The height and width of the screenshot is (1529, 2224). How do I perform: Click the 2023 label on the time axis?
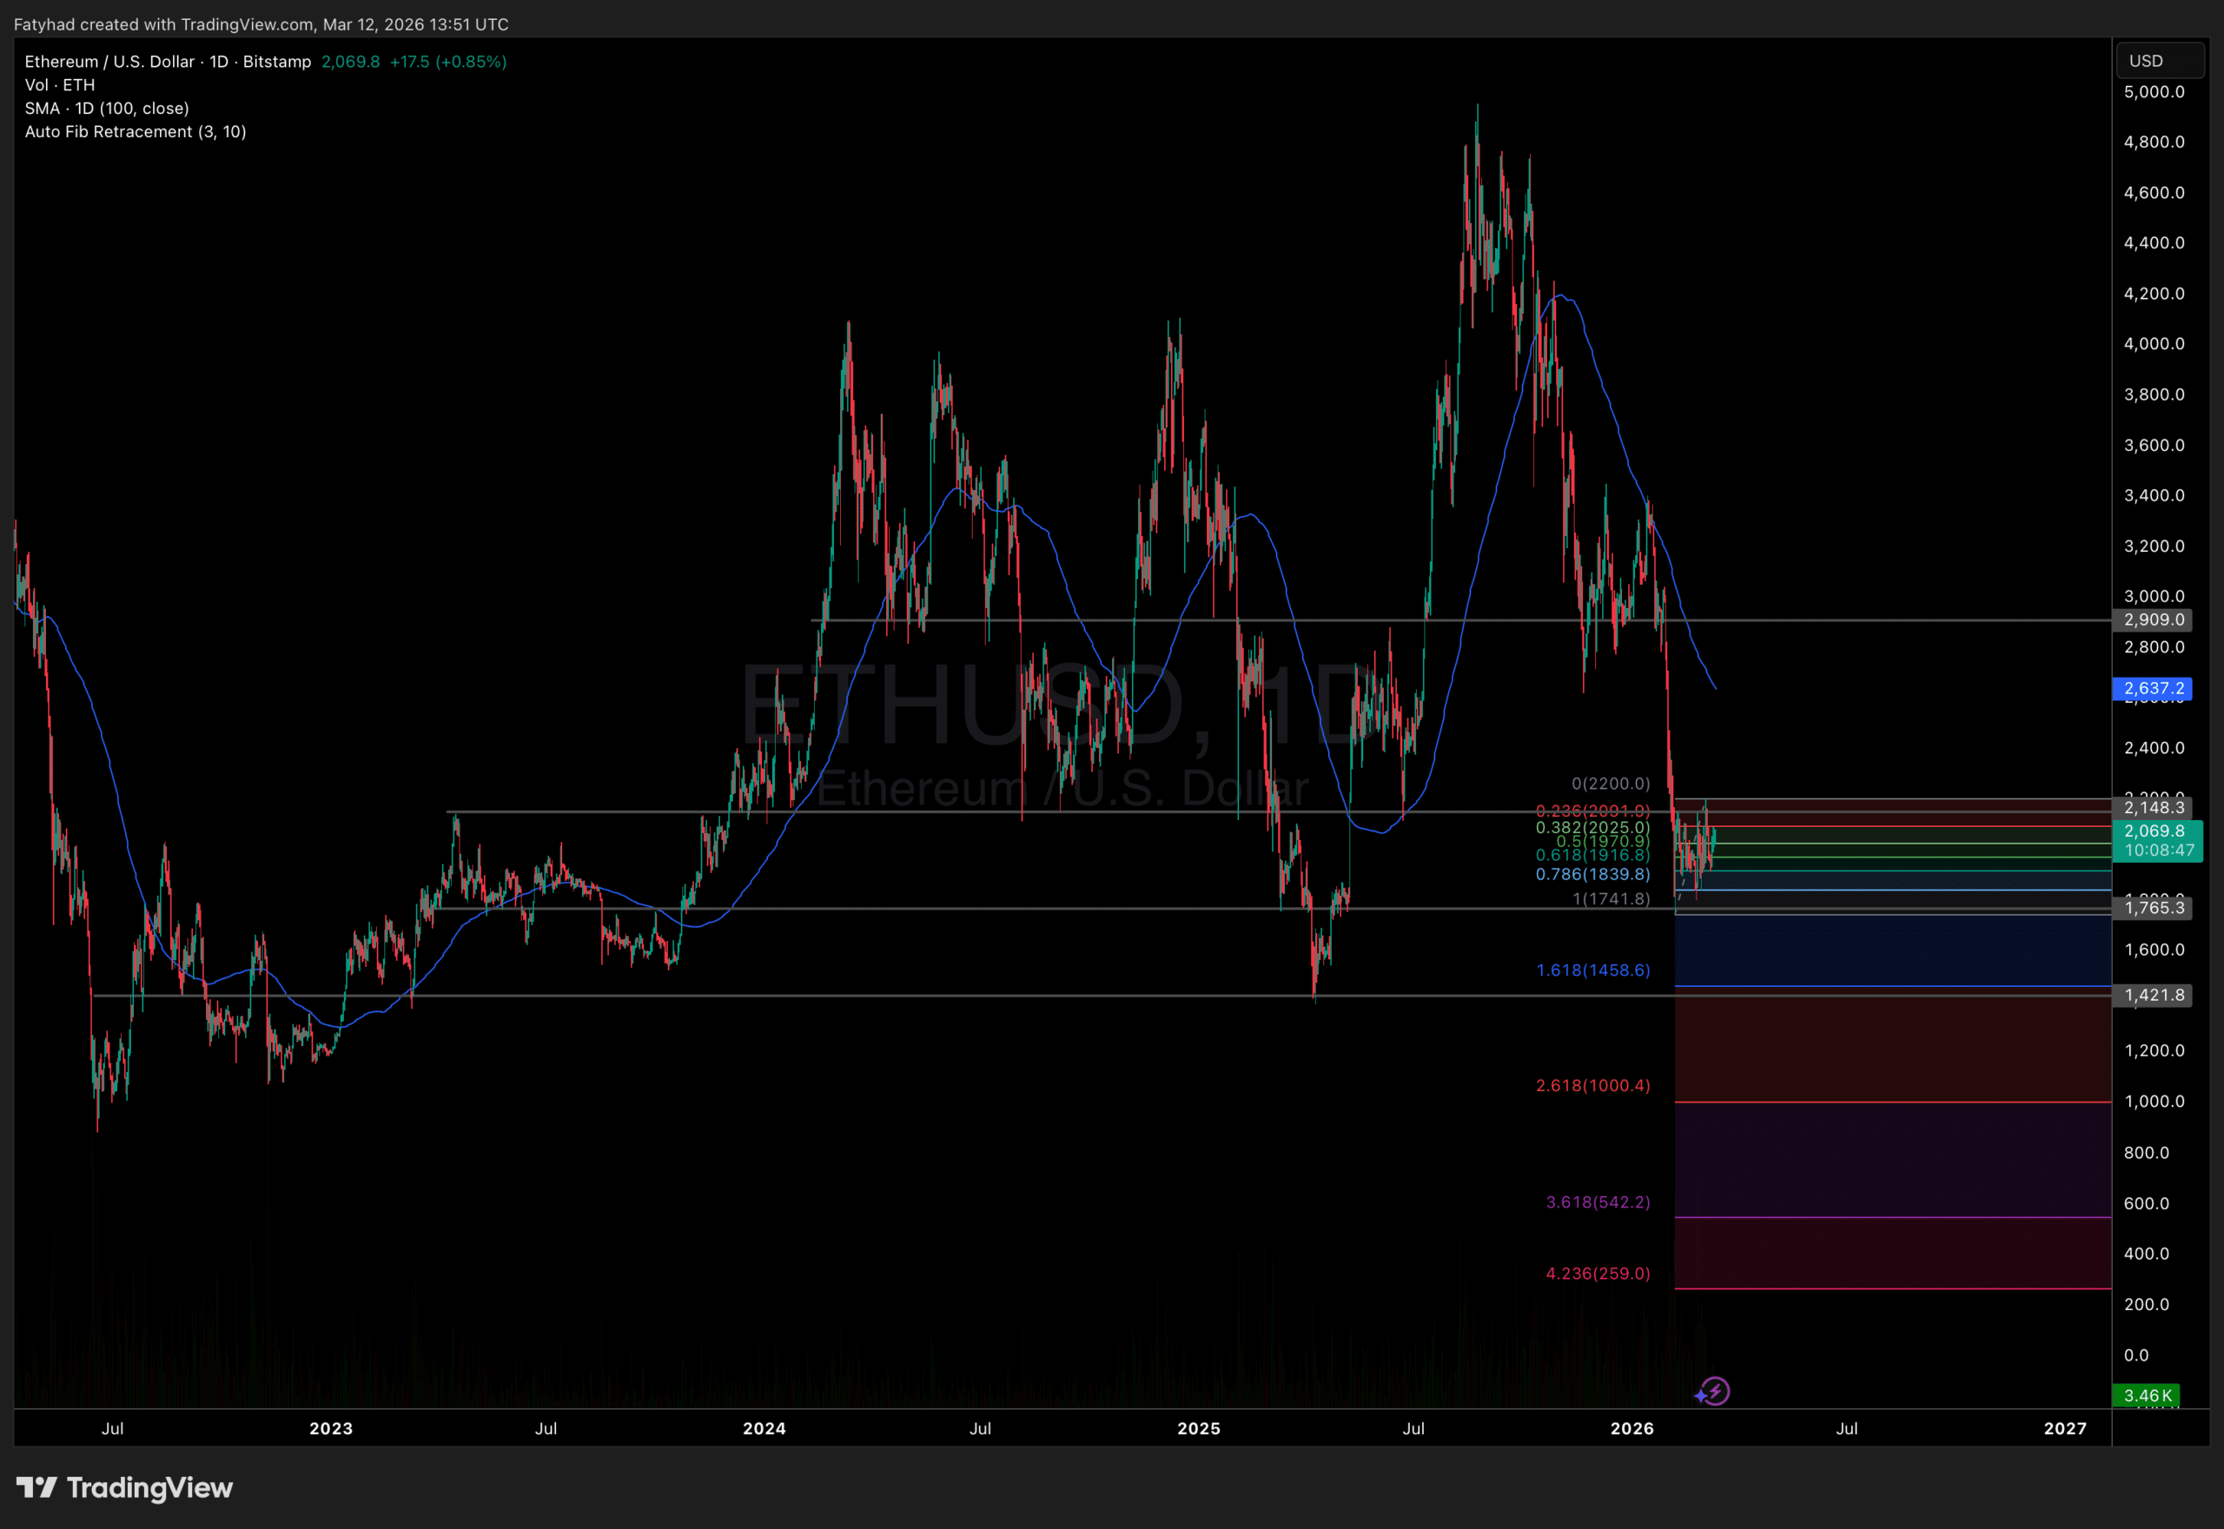tap(331, 1428)
